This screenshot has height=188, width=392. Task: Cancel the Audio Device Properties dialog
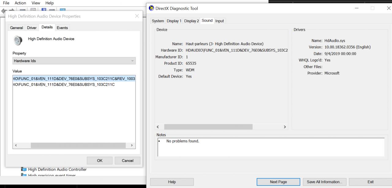[x=128, y=161]
